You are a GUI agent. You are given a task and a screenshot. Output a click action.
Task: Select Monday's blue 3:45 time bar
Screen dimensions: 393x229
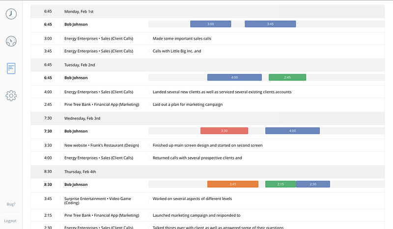[x=270, y=24]
